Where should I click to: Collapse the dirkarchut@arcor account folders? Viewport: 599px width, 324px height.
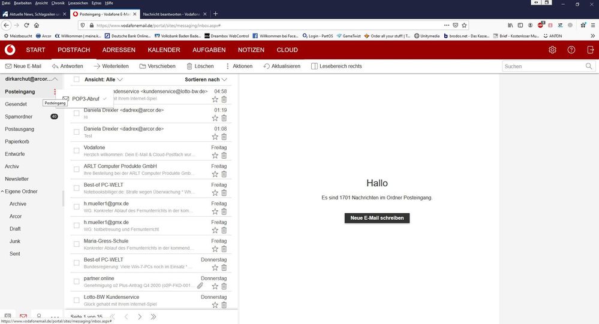click(x=55, y=79)
